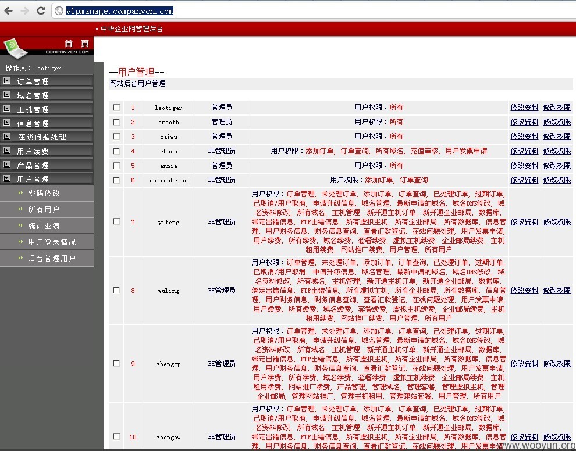This screenshot has width=576, height=451.
Task: Click 修改权限 for user shengcp
Action: 557,364
